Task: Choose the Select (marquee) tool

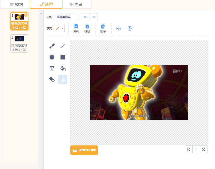Action: point(63,80)
